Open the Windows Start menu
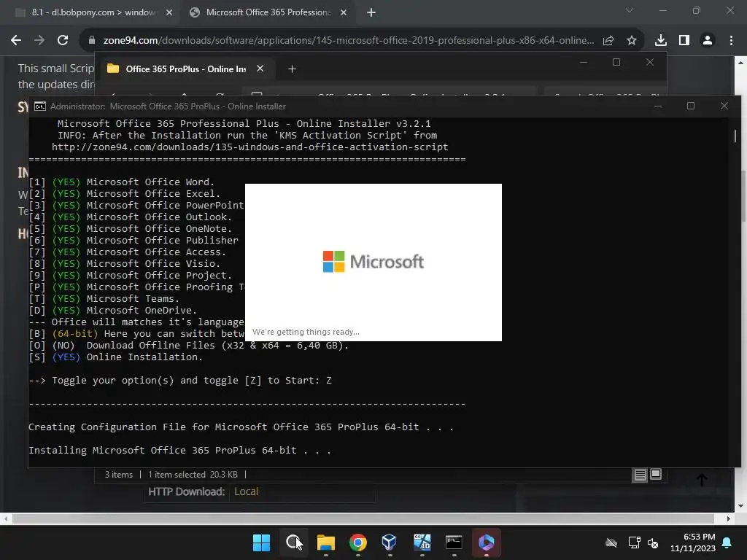The image size is (747, 560). point(261,542)
